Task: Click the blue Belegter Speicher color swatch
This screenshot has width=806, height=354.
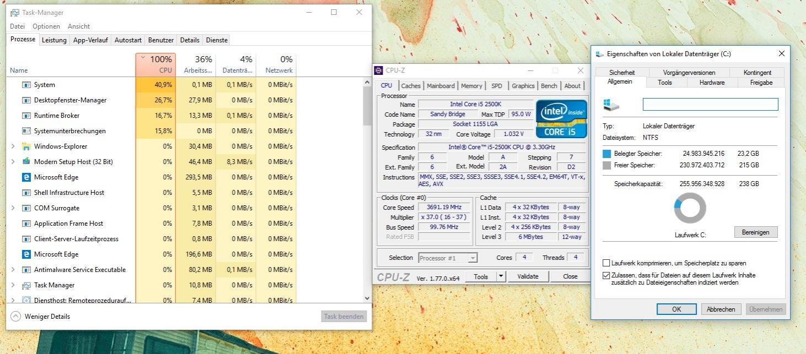Action: click(x=607, y=154)
